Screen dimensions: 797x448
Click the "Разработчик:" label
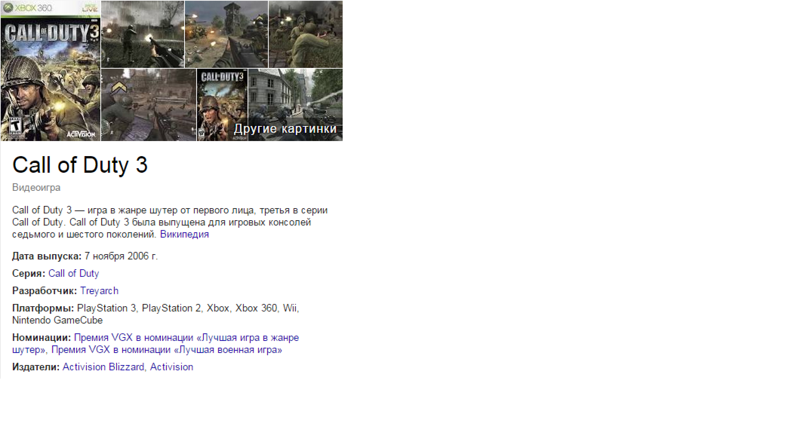tap(45, 291)
